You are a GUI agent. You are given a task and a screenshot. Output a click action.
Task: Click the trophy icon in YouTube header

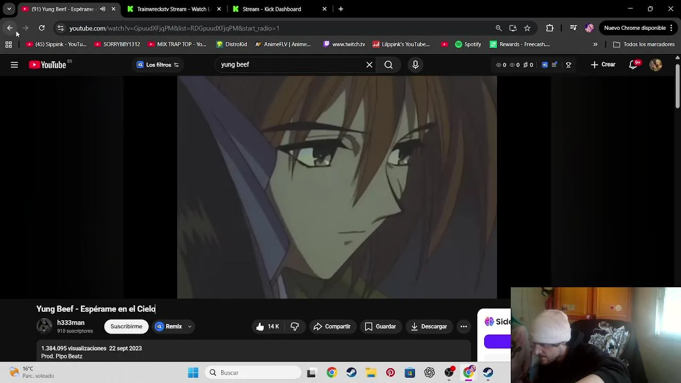[x=568, y=65]
